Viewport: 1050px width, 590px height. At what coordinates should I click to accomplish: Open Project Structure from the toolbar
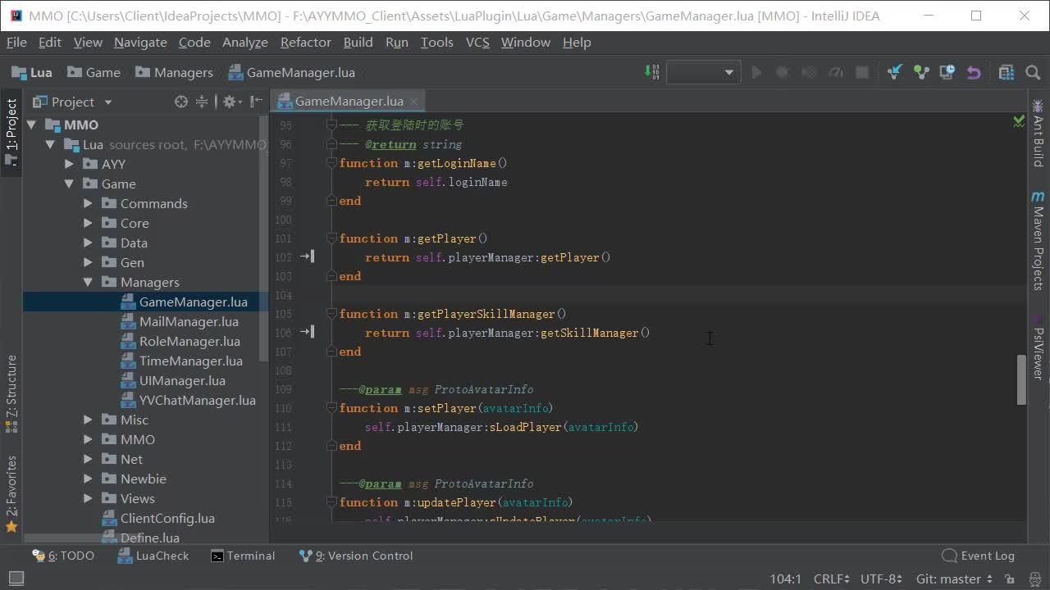(1007, 73)
